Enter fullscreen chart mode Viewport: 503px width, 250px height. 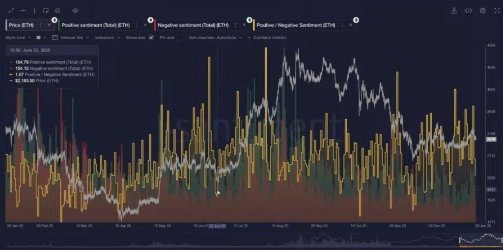(496, 10)
